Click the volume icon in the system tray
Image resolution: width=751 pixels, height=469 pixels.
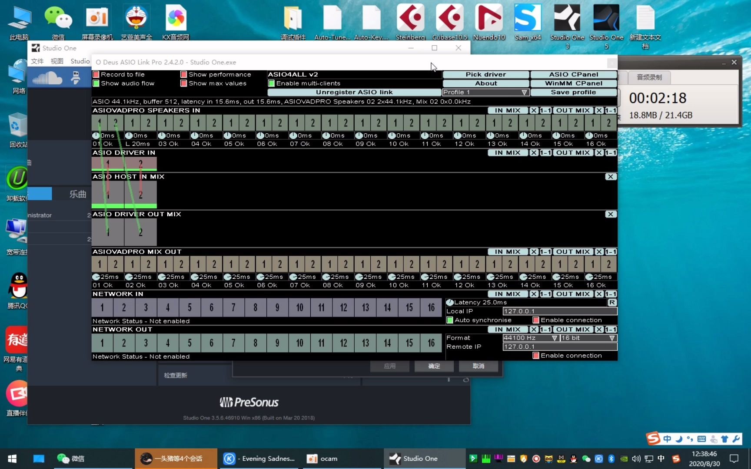pyautogui.click(x=636, y=459)
